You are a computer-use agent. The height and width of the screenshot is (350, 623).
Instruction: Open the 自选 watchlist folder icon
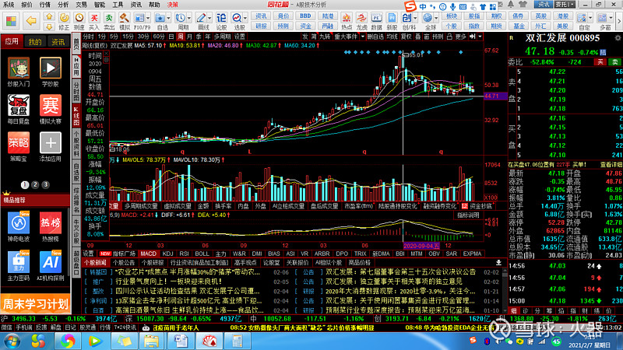tap(160, 21)
